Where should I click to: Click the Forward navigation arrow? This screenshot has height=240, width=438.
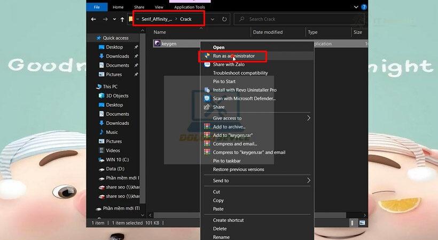point(105,19)
